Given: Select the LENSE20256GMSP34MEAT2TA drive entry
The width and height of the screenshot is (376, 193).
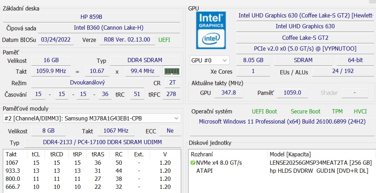Looking at the screenshot, I should (320, 163).
